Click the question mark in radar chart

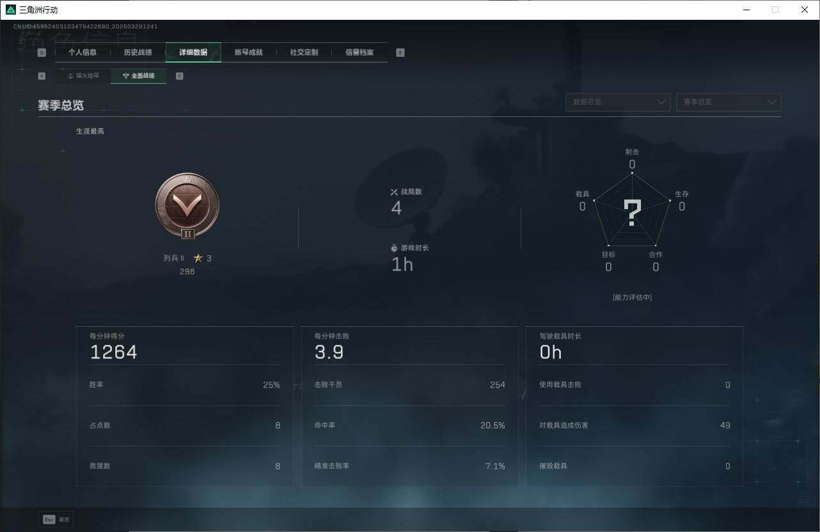tap(632, 213)
